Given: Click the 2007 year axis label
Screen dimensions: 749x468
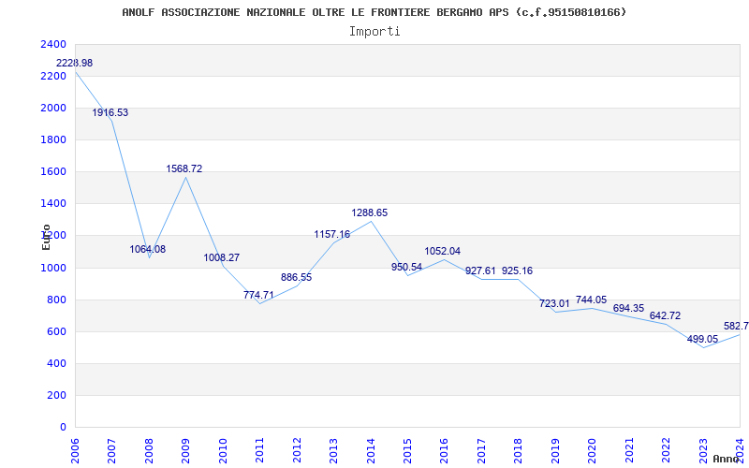Looking at the screenshot, I should tap(112, 451).
